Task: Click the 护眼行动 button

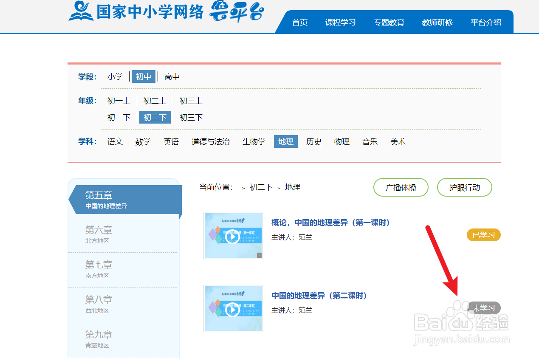Action: (x=464, y=187)
